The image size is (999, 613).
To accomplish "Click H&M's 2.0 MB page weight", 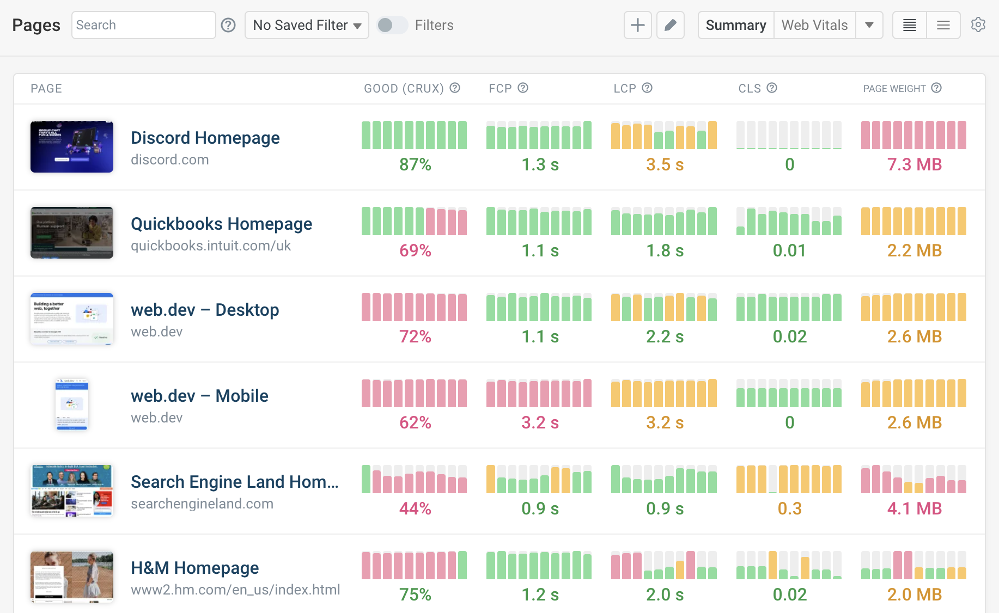I will (915, 594).
